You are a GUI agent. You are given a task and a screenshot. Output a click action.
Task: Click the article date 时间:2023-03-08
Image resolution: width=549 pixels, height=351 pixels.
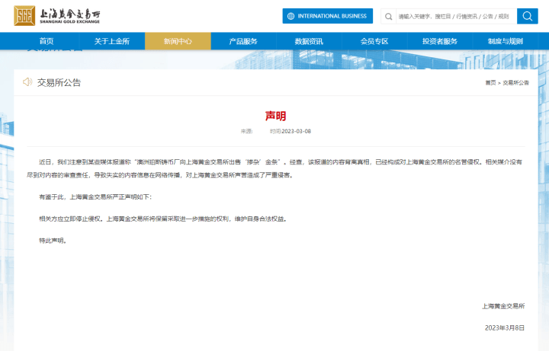tap(291, 131)
